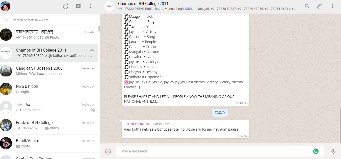Start a new chat via message icon
Image resolution: width=341 pixels, height=159 pixels.
click(78, 6)
